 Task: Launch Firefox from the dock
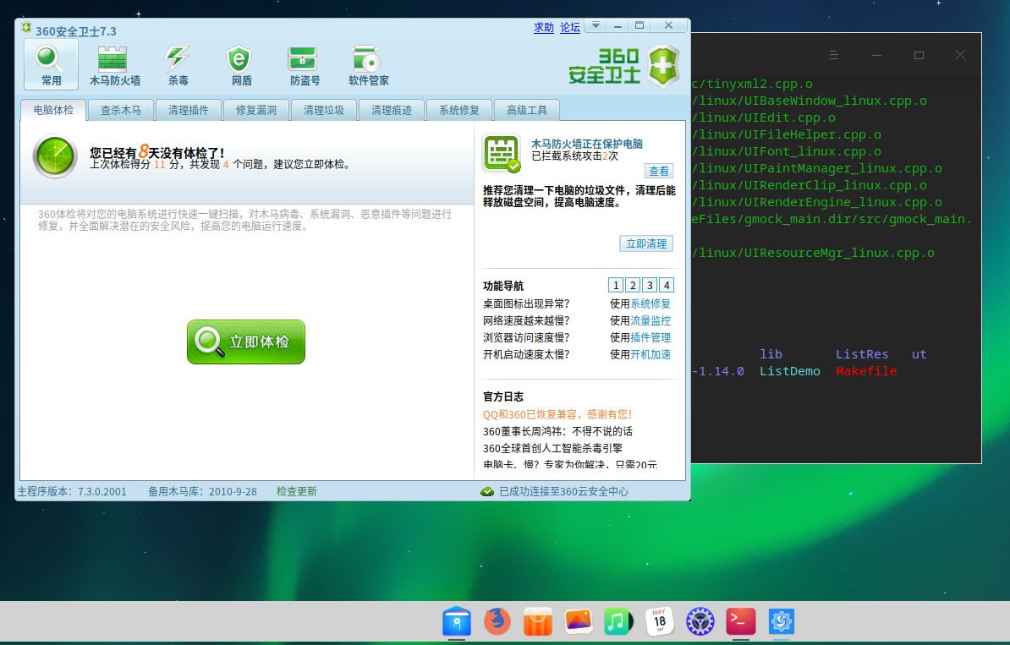[x=497, y=621]
